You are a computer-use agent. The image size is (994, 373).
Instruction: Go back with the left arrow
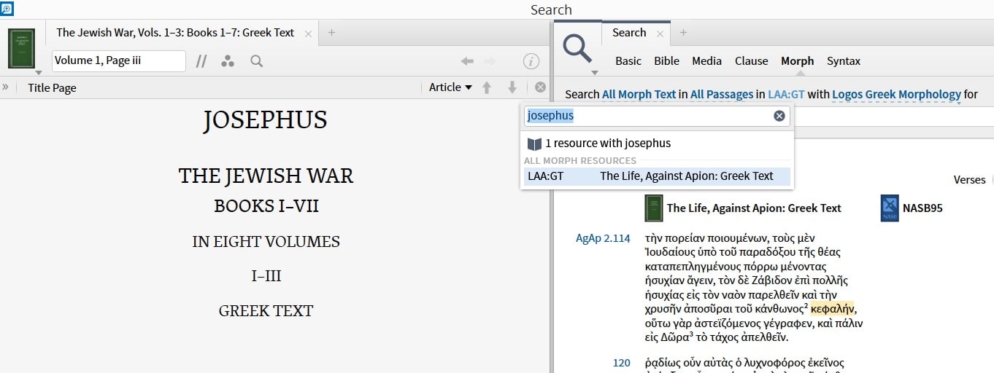pos(467,61)
